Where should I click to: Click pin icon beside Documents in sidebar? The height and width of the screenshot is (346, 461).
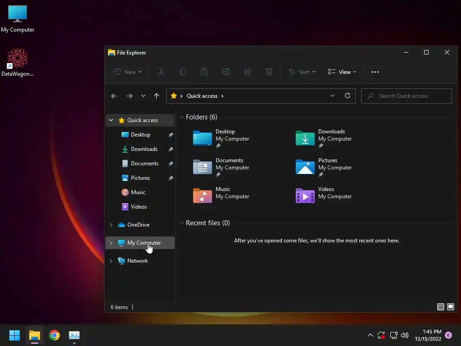tap(171, 164)
